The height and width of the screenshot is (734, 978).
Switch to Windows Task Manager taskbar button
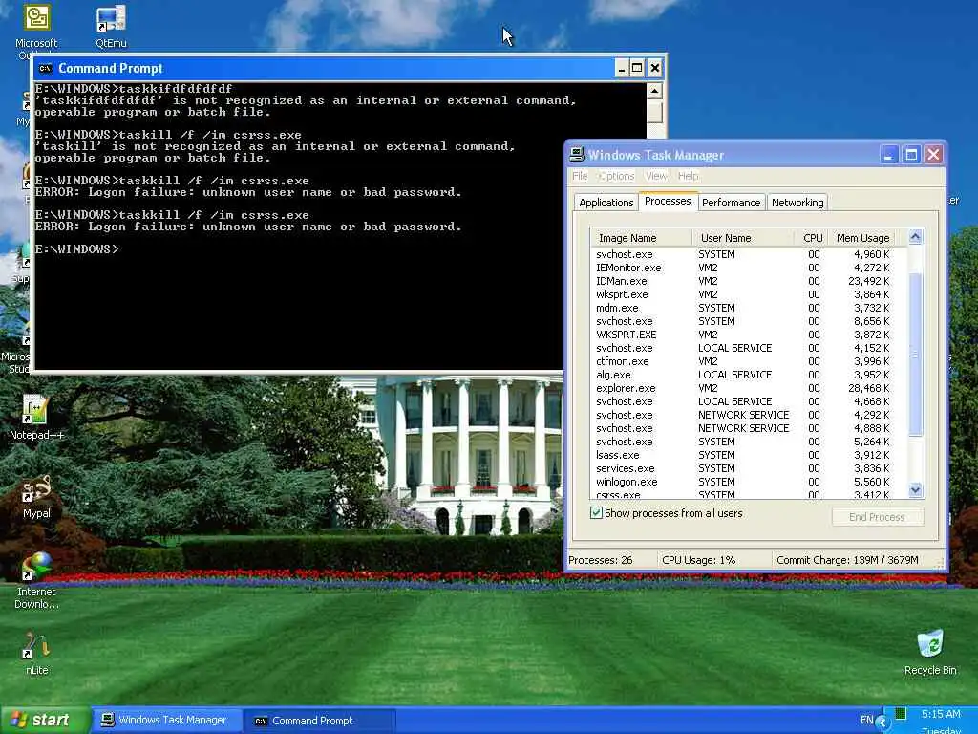tap(168, 721)
